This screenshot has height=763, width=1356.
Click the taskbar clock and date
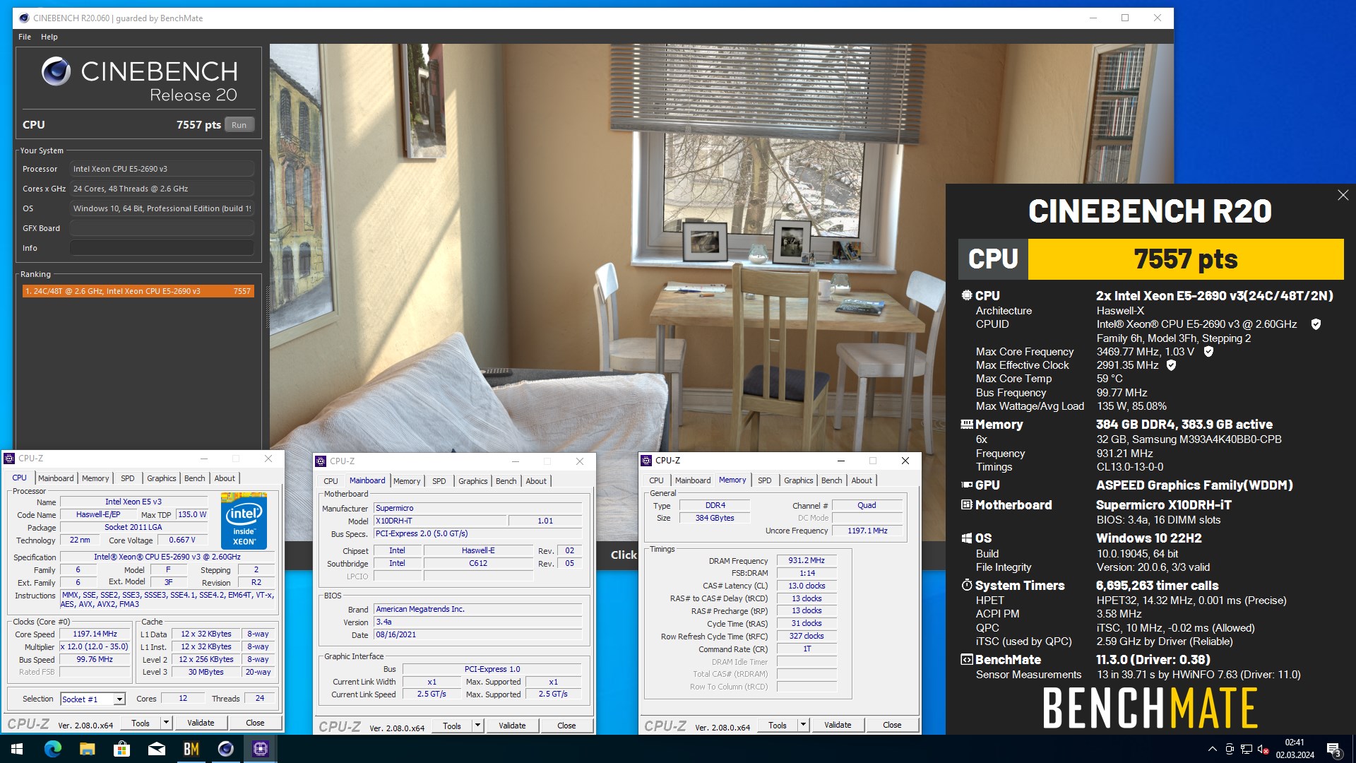tap(1295, 749)
